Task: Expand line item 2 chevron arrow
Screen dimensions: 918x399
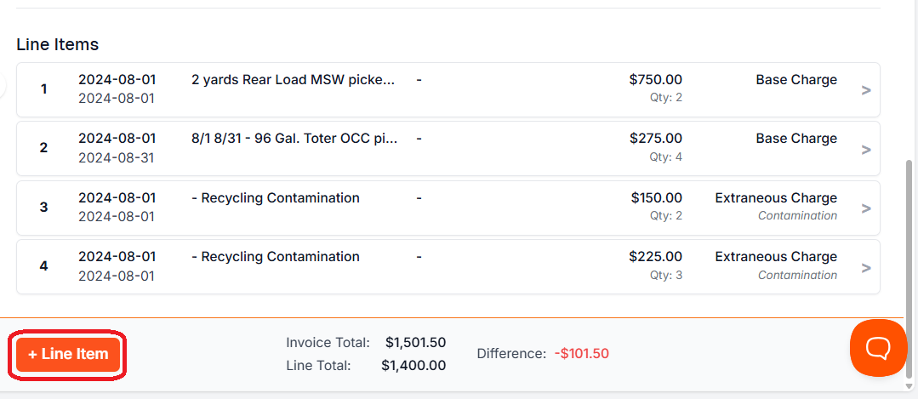Action: [866, 150]
